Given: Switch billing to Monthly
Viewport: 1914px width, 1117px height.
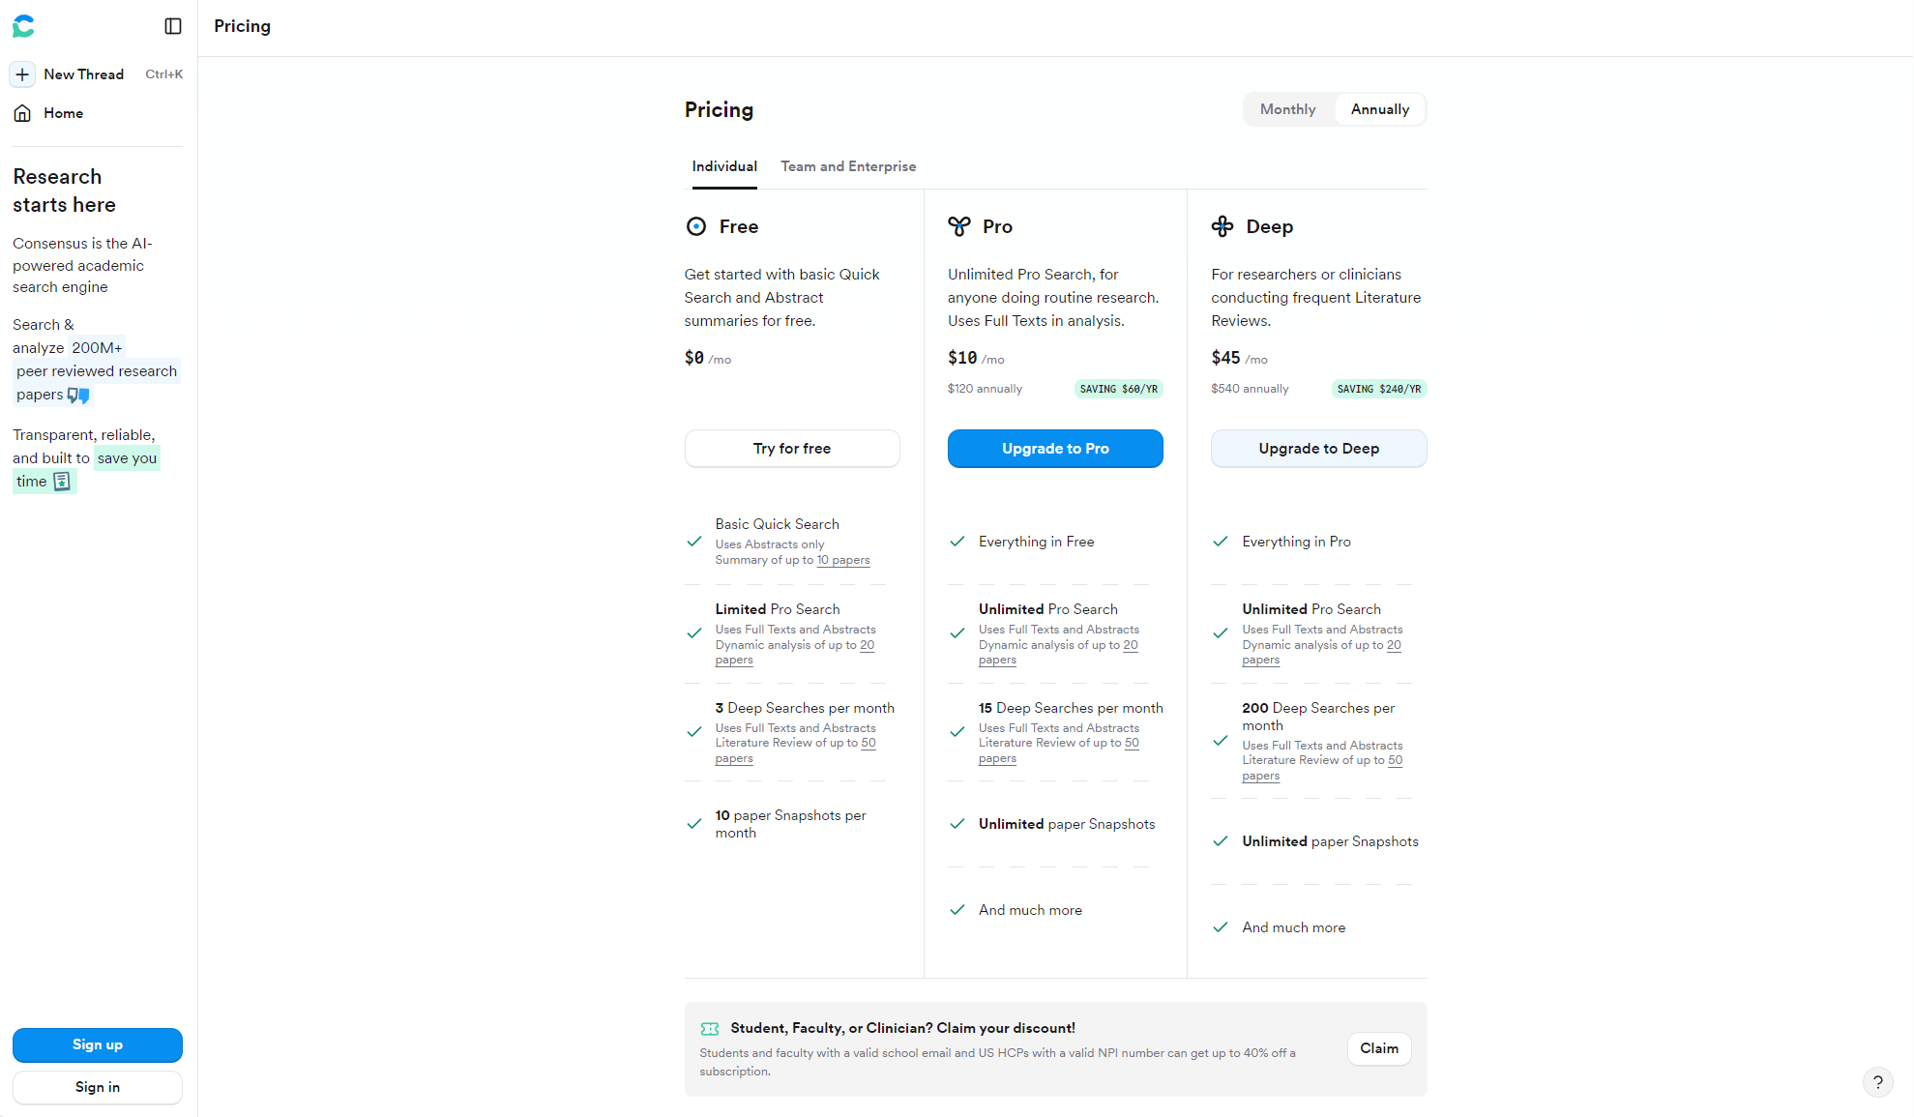Looking at the screenshot, I should [x=1287, y=109].
